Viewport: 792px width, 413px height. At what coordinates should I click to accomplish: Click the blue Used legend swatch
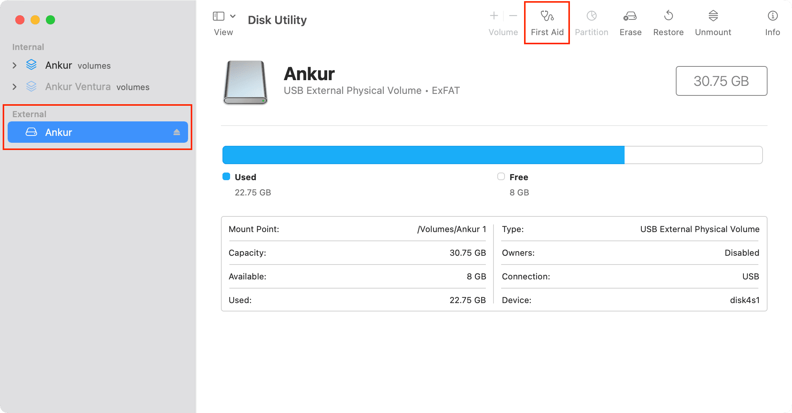coord(226,176)
